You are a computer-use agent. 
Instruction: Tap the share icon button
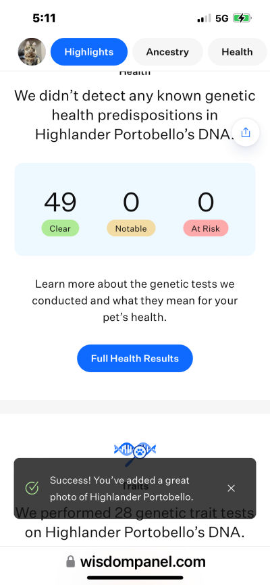245,132
